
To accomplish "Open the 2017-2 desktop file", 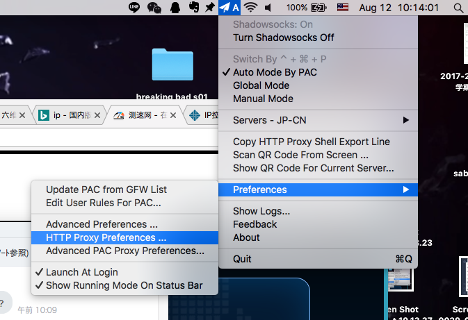I will [x=466, y=43].
